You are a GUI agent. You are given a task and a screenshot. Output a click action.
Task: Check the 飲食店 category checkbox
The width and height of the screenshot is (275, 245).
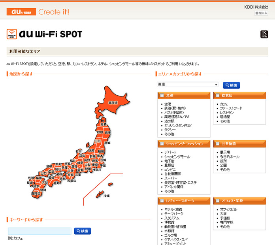pyautogui.click(x=218, y=95)
